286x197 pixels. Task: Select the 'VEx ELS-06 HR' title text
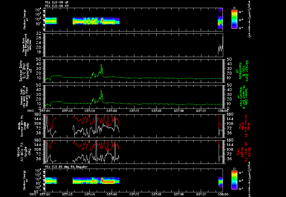point(56,6)
